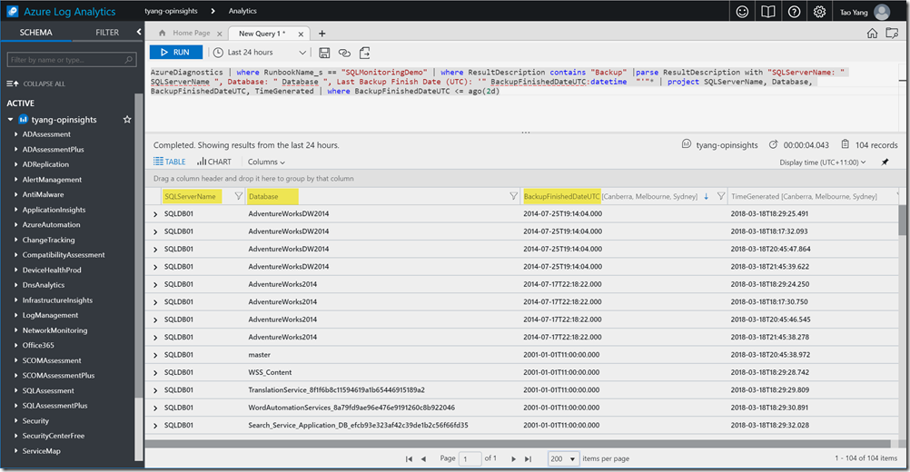Collapse the schema side panel arrow

pos(139,32)
